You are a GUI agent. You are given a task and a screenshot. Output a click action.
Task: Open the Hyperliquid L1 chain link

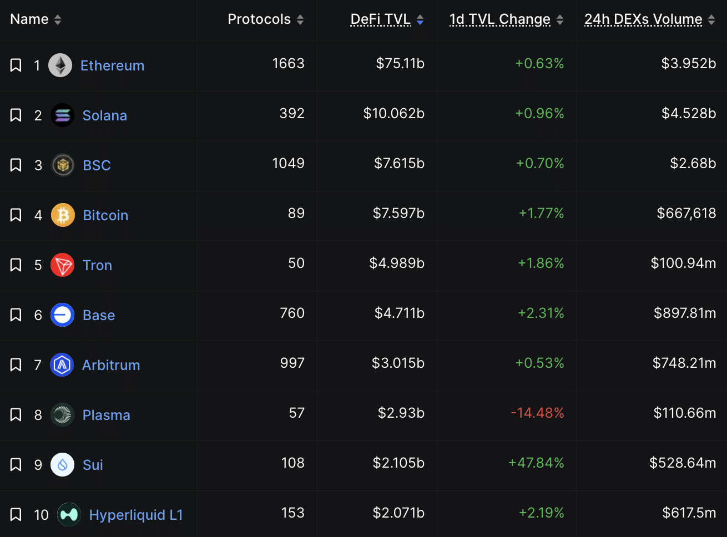[136, 515]
